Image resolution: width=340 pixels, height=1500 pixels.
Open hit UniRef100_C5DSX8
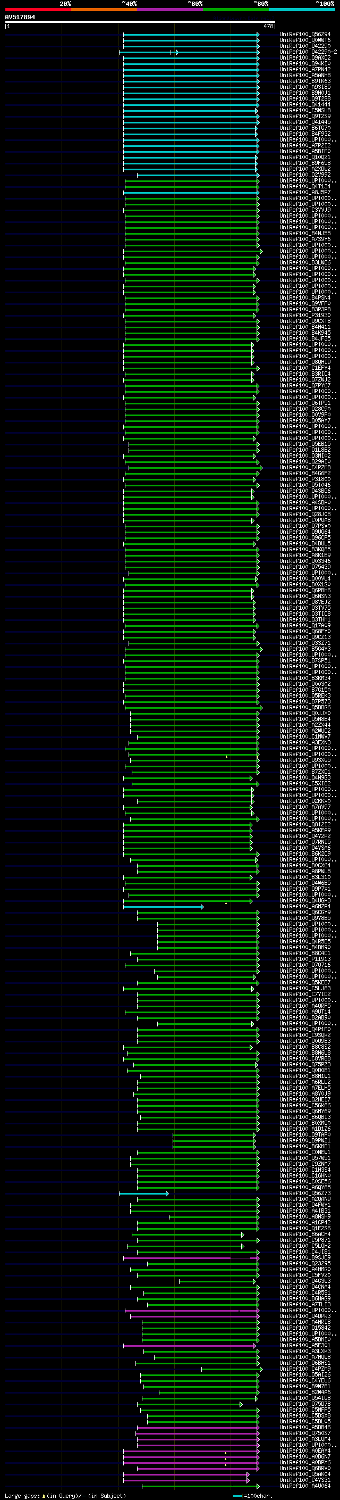click(305, 1415)
